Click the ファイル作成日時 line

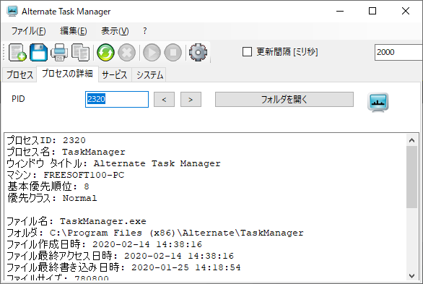click(104, 244)
